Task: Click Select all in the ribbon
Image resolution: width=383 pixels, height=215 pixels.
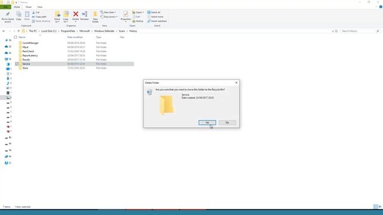Action: pyautogui.click(x=154, y=12)
